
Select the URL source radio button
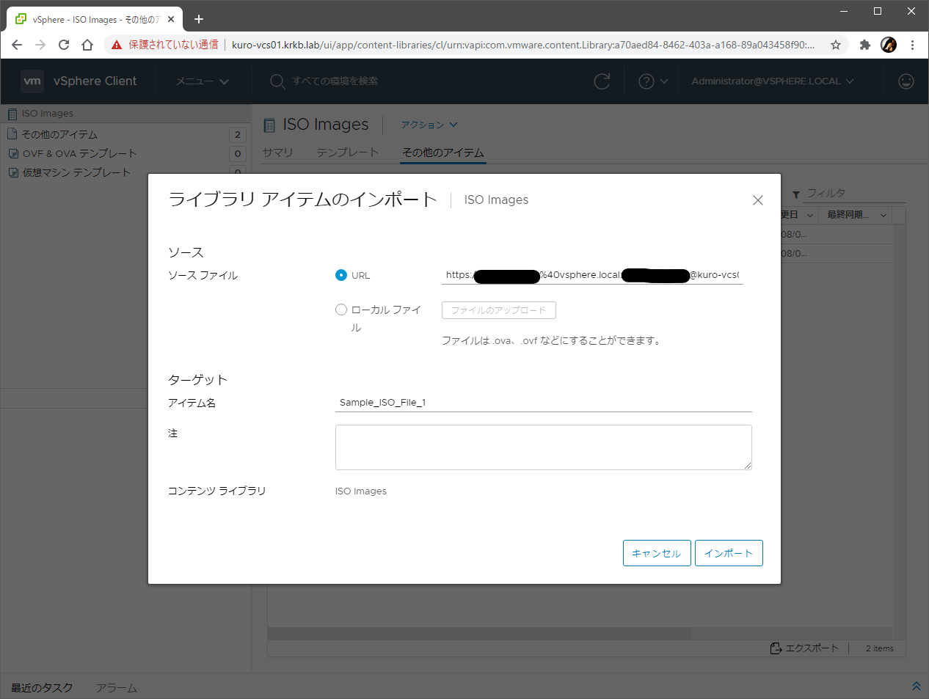click(x=341, y=275)
